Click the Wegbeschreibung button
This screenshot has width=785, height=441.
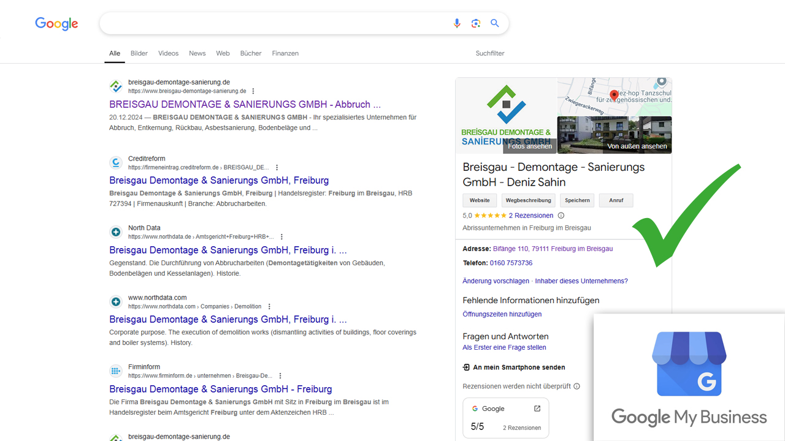coord(529,200)
